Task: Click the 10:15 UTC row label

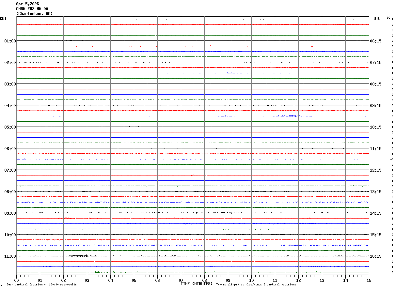Action: [x=376, y=127]
